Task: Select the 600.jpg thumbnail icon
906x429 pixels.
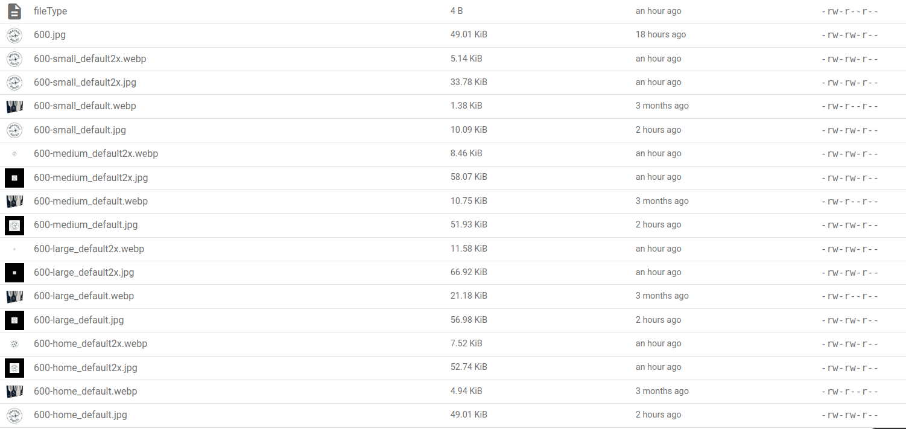Action: 14,36
